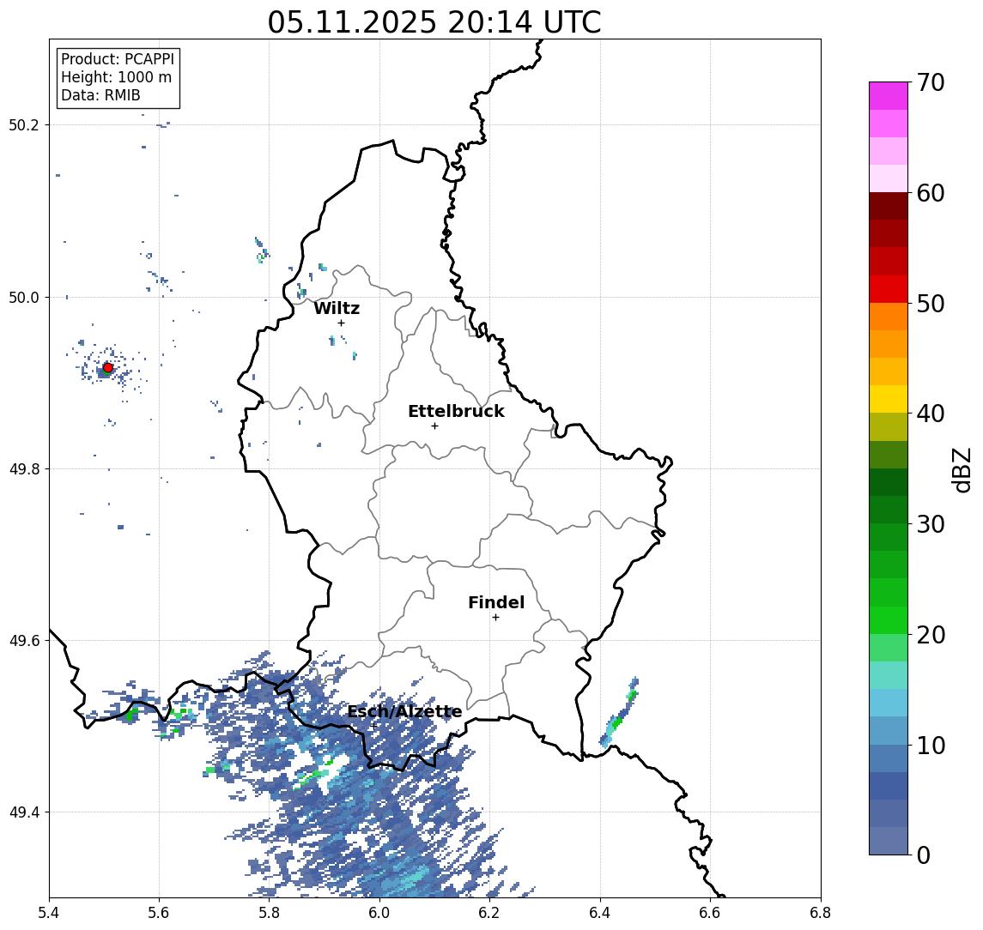Screen dimensions: 983x930
Task: Click the Findel station label
Action: coord(496,602)
